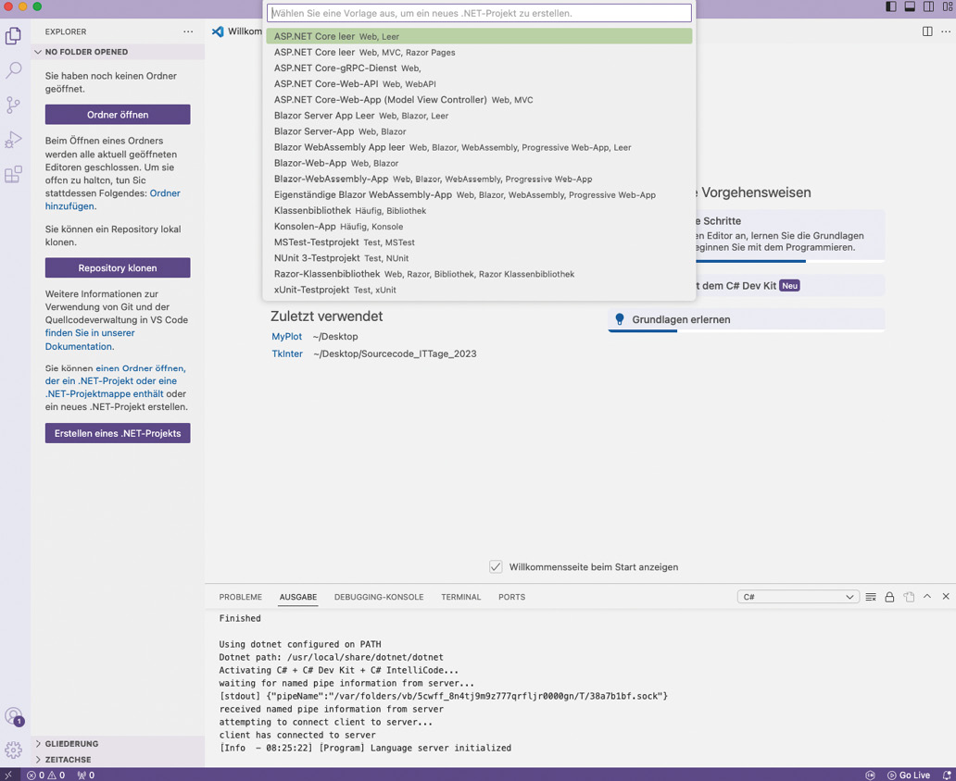Viewport: 956px width, 781px height.
Task: Open the Search view icon
Action: pos(13,70)
